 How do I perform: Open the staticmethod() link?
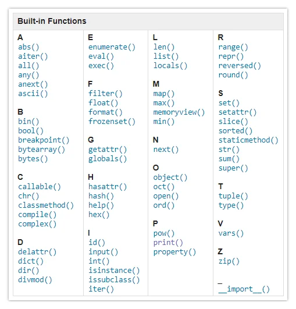(x=248, y=140)
